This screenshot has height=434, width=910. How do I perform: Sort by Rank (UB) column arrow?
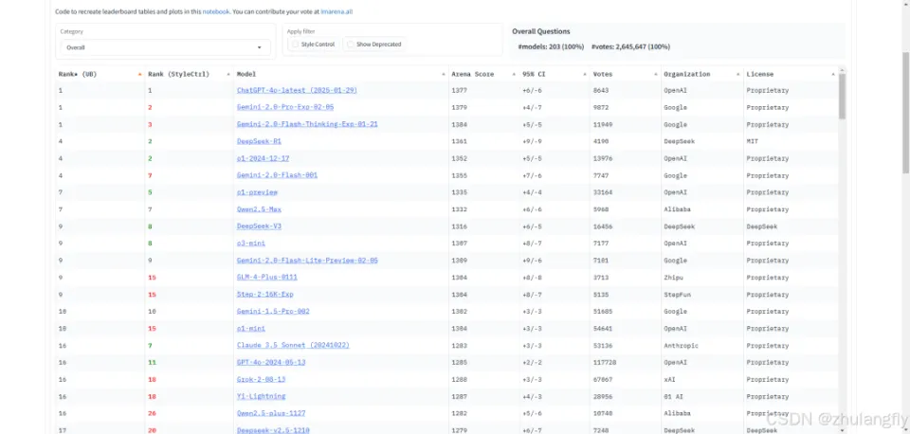[140, 74]
